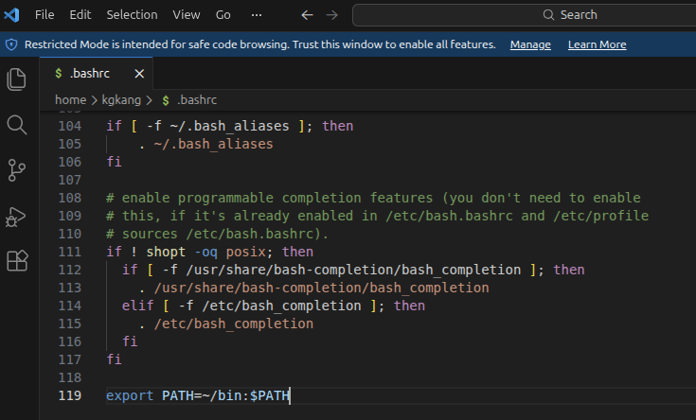Click the Learn More link

(x=597, y=44)
